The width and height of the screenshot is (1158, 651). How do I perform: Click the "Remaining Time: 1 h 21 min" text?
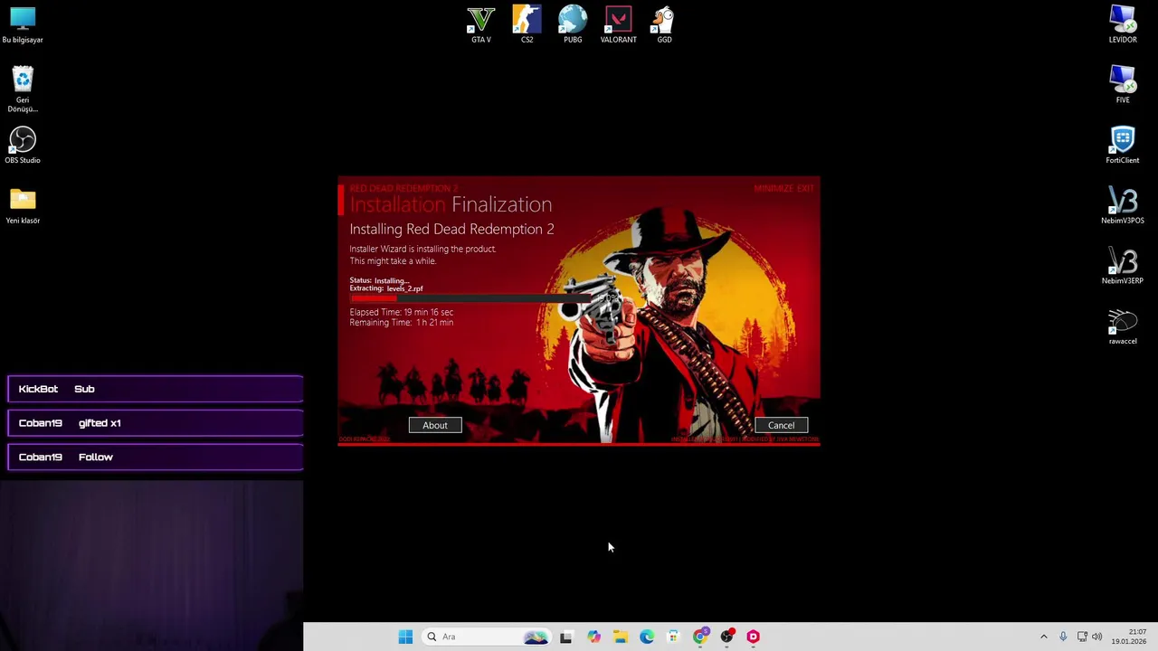[x=402, y=323]
